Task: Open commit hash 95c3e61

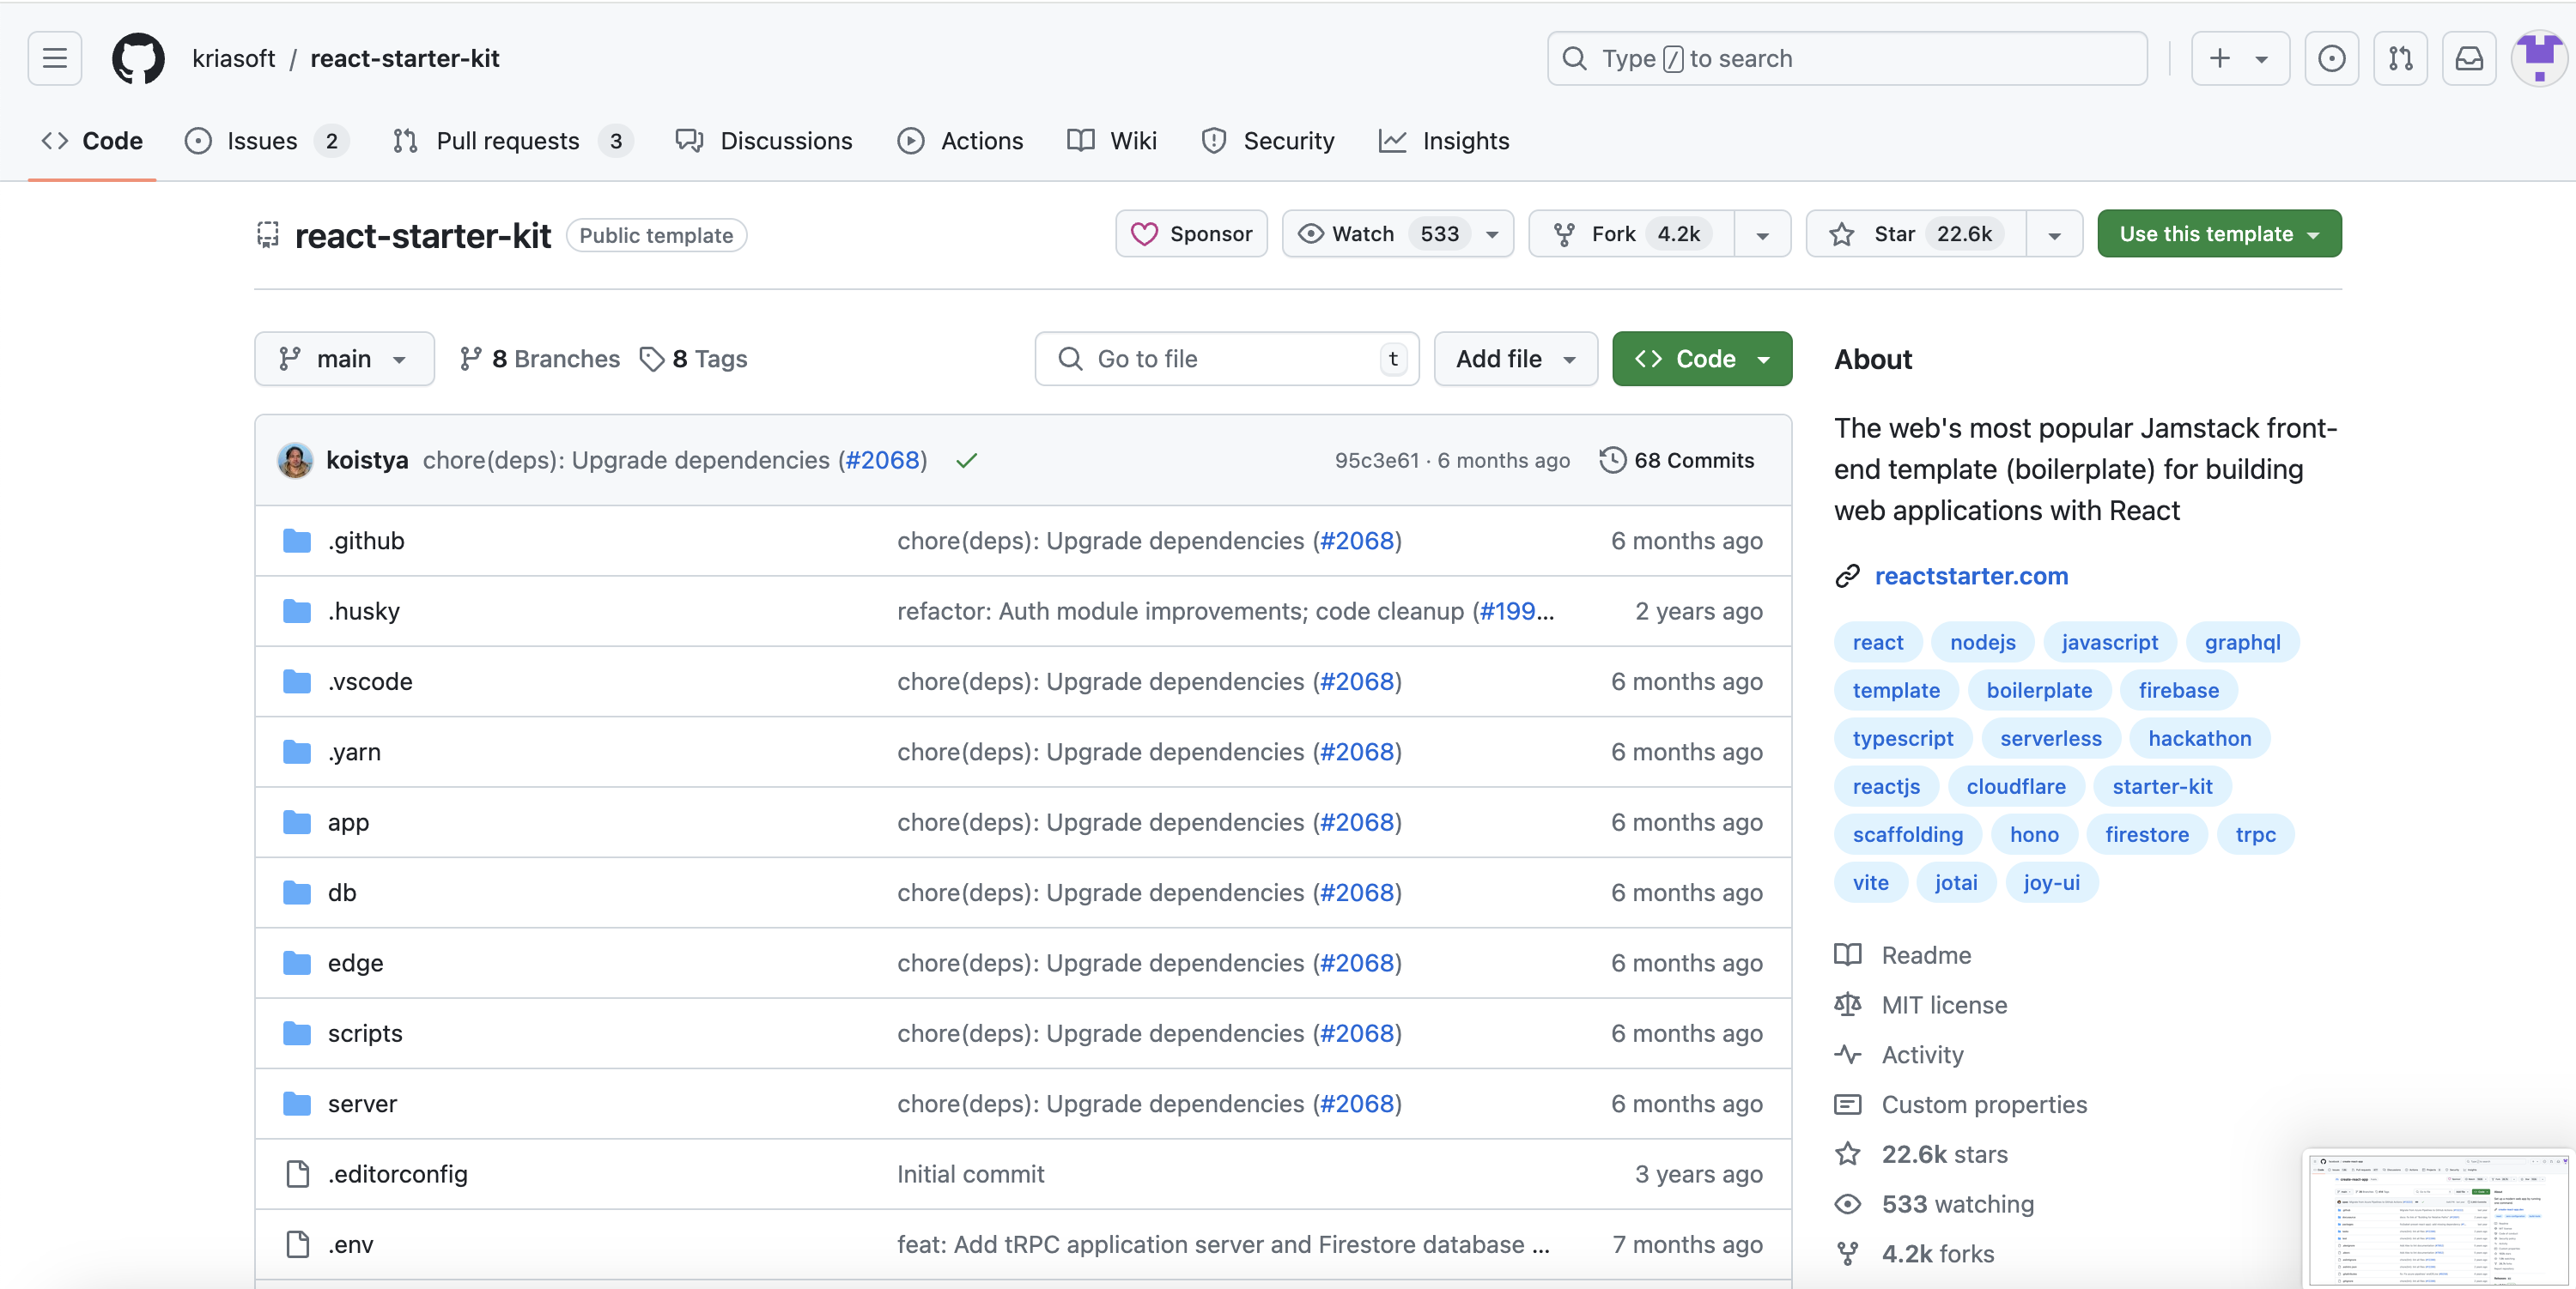Action: click(x=1376, y=460)
